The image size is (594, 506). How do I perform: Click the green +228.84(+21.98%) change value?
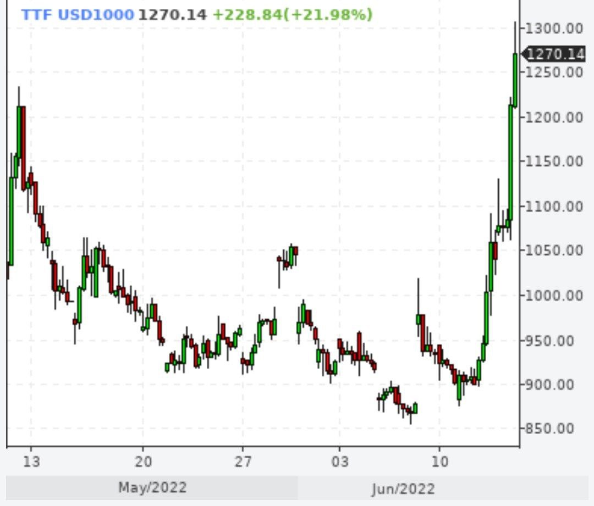[x=292, y=14]
